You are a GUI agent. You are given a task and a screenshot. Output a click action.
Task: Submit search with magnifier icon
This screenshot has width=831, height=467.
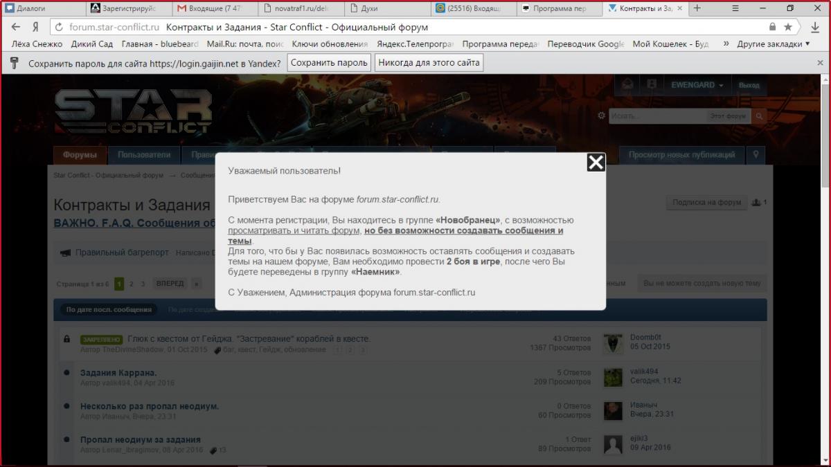tap(759, 116)
